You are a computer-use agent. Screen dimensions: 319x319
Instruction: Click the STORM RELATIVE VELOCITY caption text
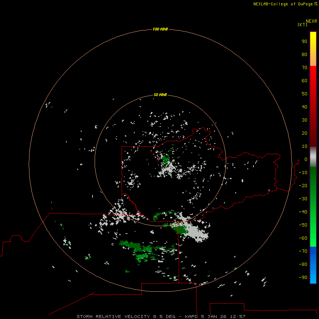coord(113,317)
